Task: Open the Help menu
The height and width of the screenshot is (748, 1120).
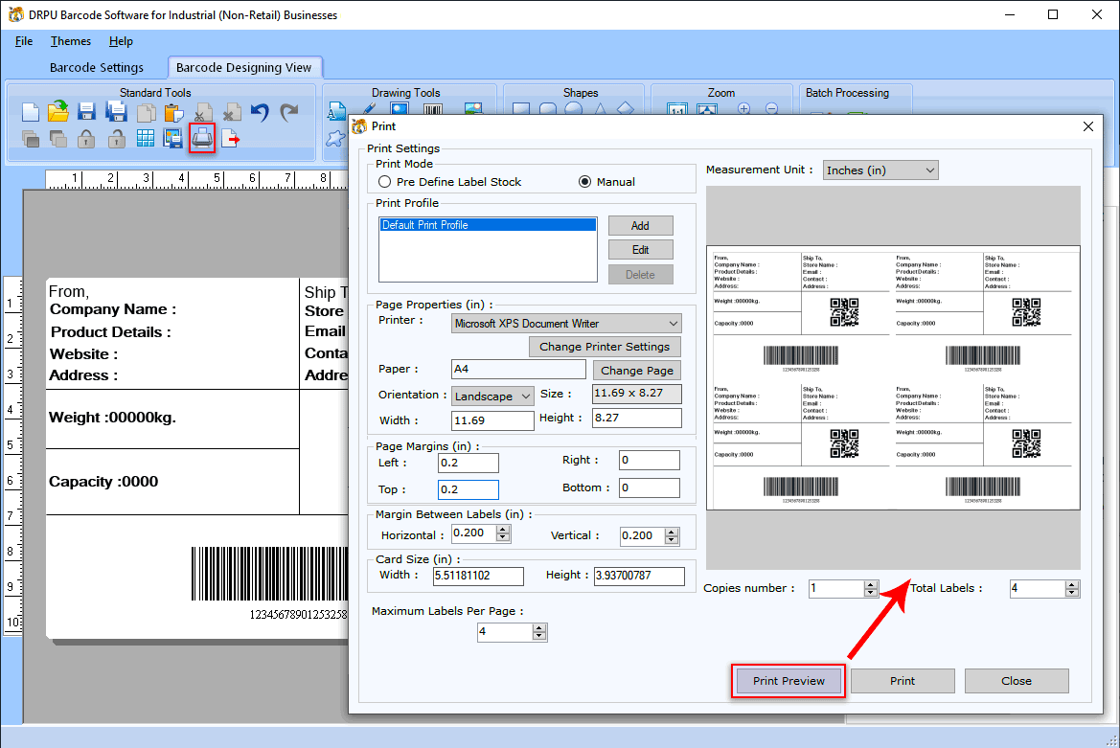Action: click(x=121, y=41)
